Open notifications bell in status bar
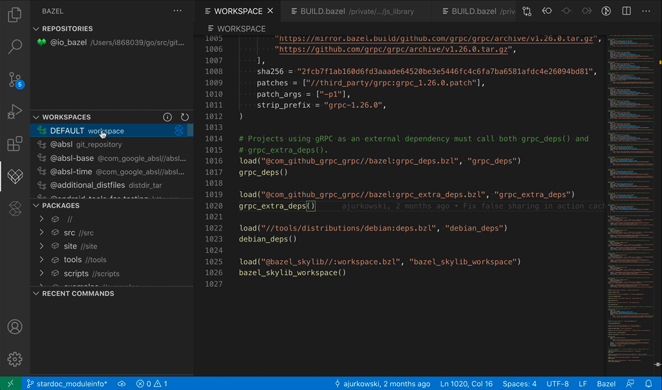The height and width of the screenshot is (390, 662). pyautogui.click(x=648, y=384)
